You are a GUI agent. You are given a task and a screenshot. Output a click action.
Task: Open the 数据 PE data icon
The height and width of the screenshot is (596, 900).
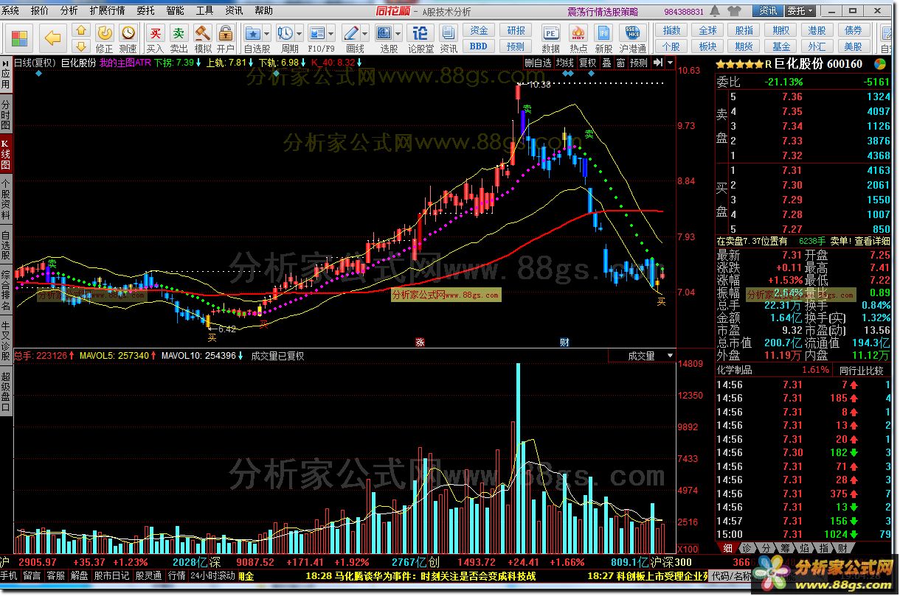[x=550, y=32]
